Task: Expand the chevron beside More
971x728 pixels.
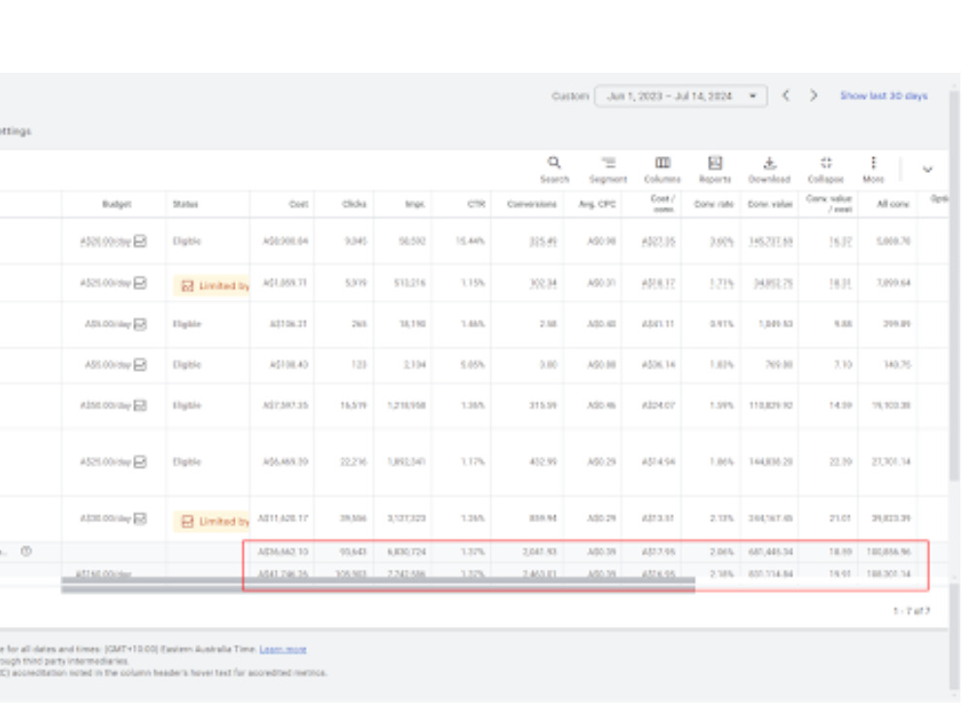Action: (x=927, y=169)
